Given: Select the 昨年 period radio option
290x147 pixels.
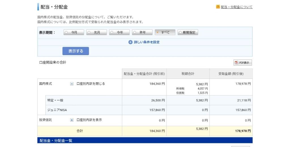Looking at the screenshot, I should (142, 32).
